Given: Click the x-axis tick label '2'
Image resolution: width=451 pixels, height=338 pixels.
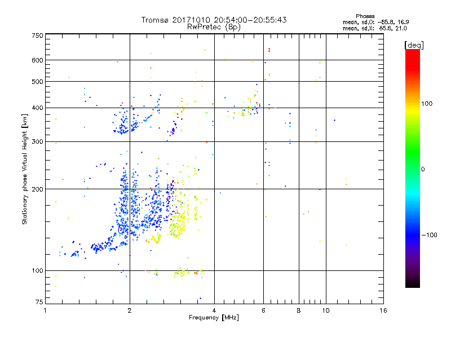Looking at the screenshot, I should pos(130,310).
